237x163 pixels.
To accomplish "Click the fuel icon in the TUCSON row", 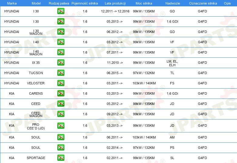I will [x=61, y=73].
